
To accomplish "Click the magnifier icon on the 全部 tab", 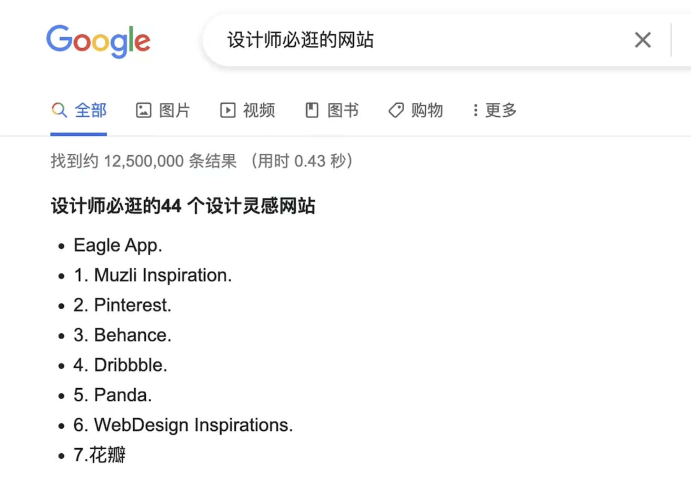I will [x=59, y=110].
